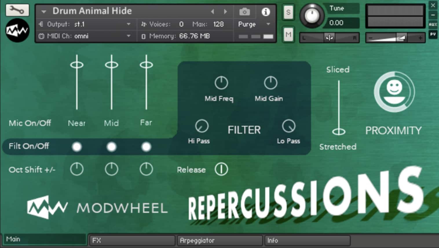This screenshot has width=439, height=248.
Task: Click the Far mic volume slider handle
Action: [x=146, y=65]
